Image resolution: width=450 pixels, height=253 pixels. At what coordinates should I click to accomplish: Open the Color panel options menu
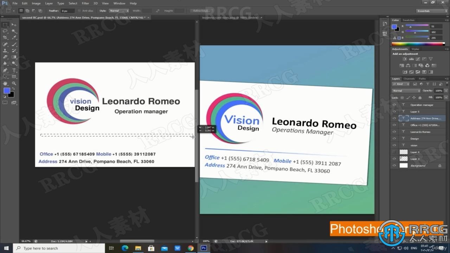pos(446,20)
